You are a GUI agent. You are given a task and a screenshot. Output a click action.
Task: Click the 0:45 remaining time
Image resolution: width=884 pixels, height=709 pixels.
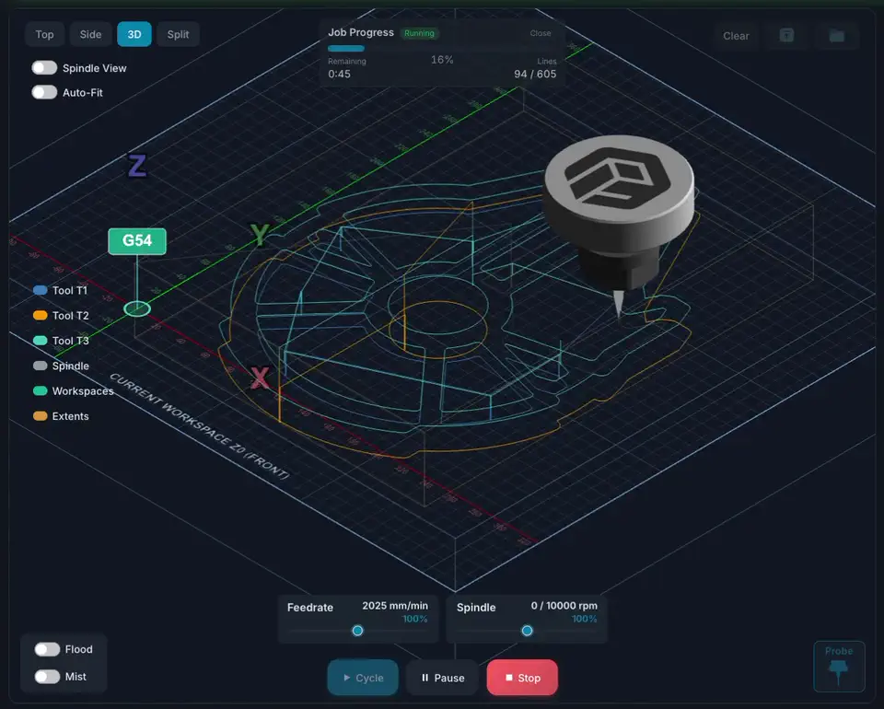click(340, 74)
